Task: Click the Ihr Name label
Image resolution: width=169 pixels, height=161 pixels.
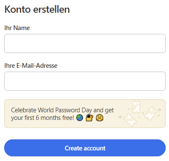Action: click(17, 28)
